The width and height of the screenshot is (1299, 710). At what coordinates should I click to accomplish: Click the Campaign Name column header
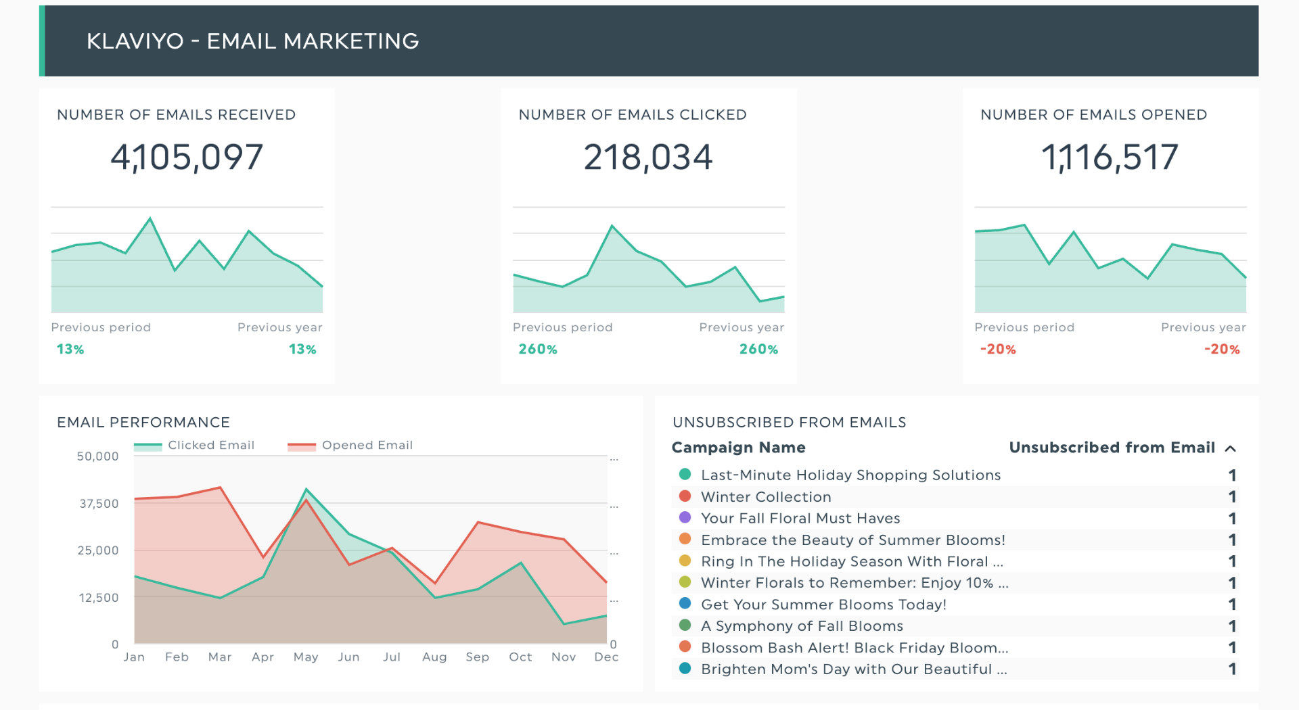(x=738, y=448)
